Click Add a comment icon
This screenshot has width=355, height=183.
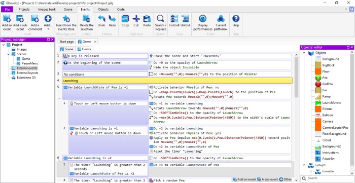(35, 19)
